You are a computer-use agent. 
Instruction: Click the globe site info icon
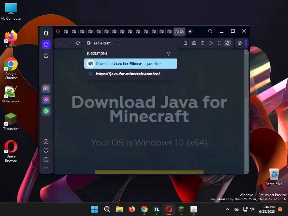(89, 43)
